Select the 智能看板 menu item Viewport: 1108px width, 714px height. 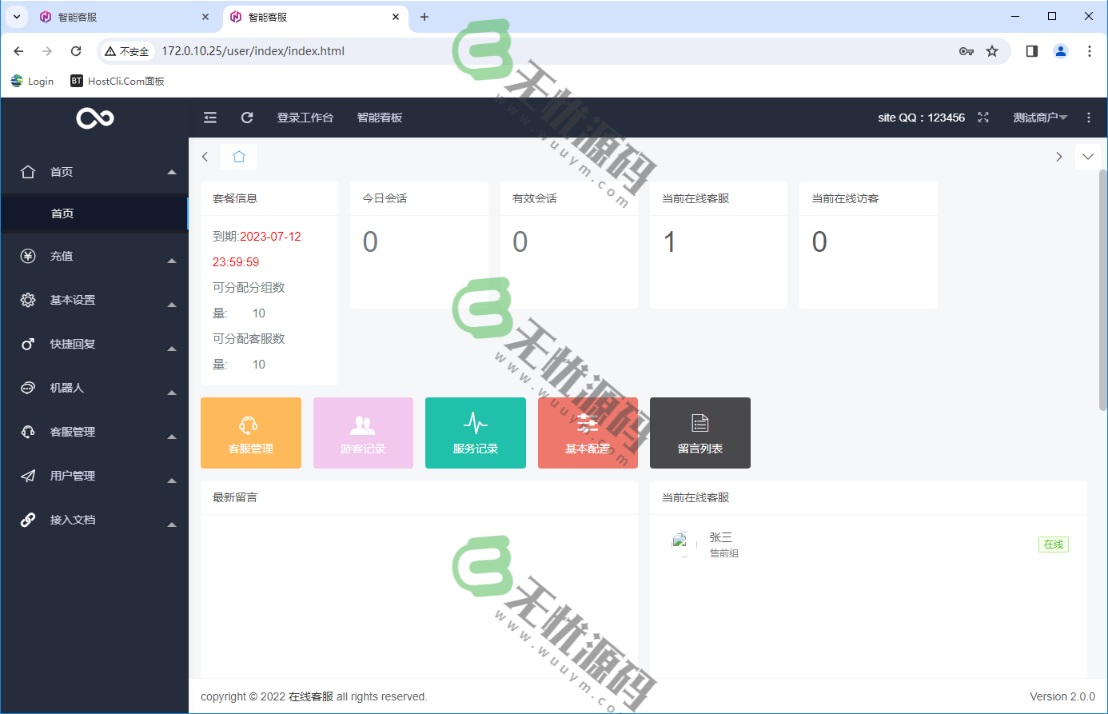[x=380, y=117]
